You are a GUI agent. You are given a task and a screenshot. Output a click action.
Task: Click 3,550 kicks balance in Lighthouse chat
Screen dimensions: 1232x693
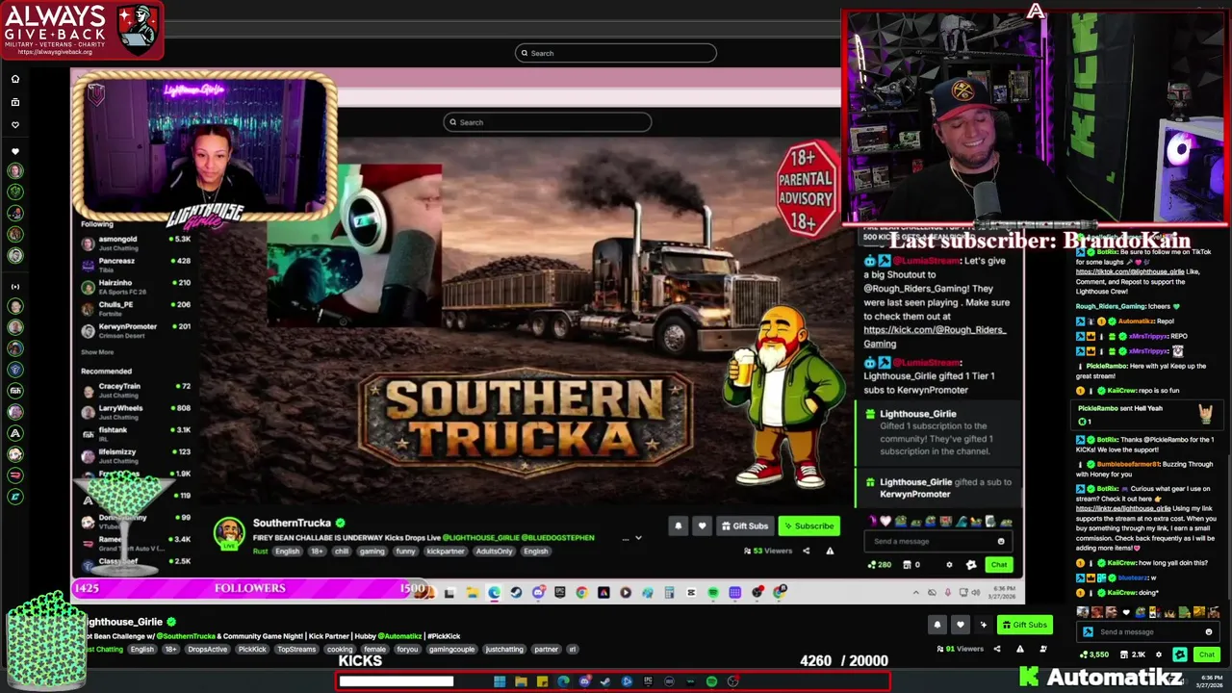[x=1093, y=654]
